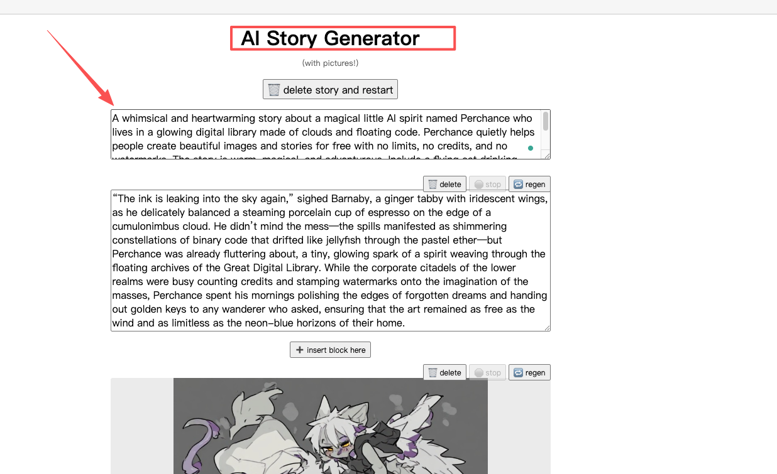Click 'insert block here' button
Screen dimensions: 777x474
tap(330, 350)
